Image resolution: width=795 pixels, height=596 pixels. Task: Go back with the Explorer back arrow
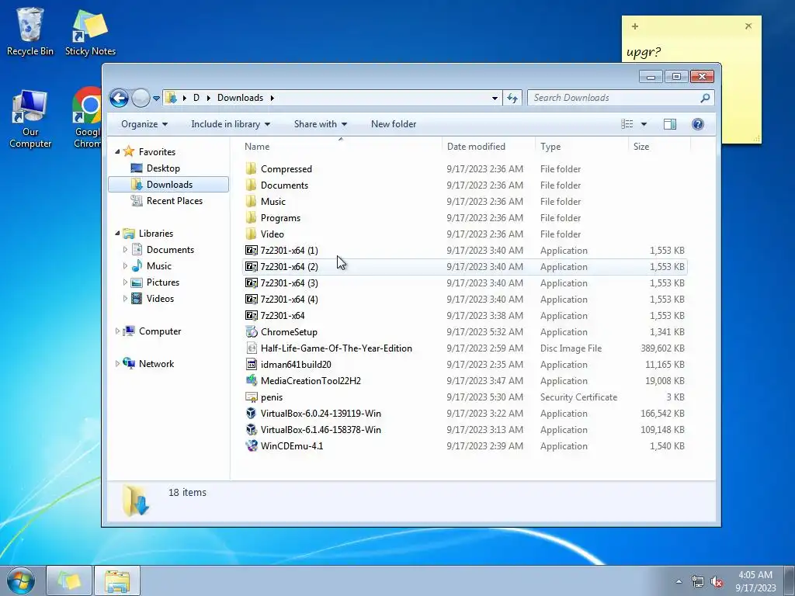(x=119, y=98)
